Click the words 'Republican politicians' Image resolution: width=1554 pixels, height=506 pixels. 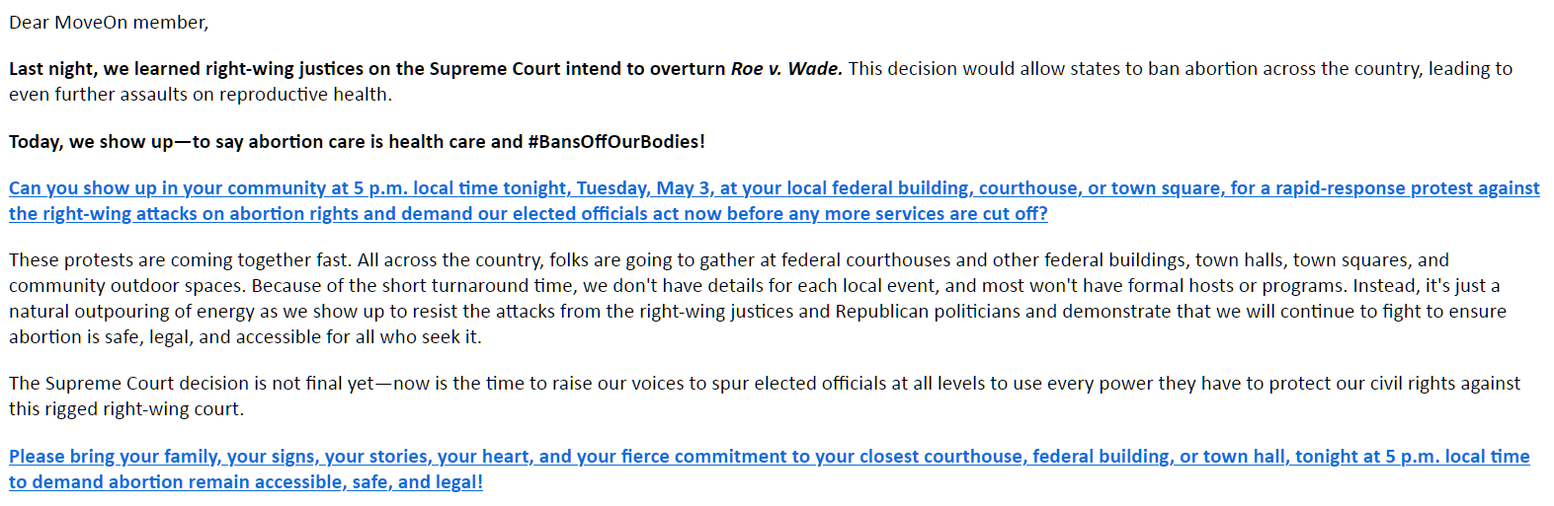(928, 312)
